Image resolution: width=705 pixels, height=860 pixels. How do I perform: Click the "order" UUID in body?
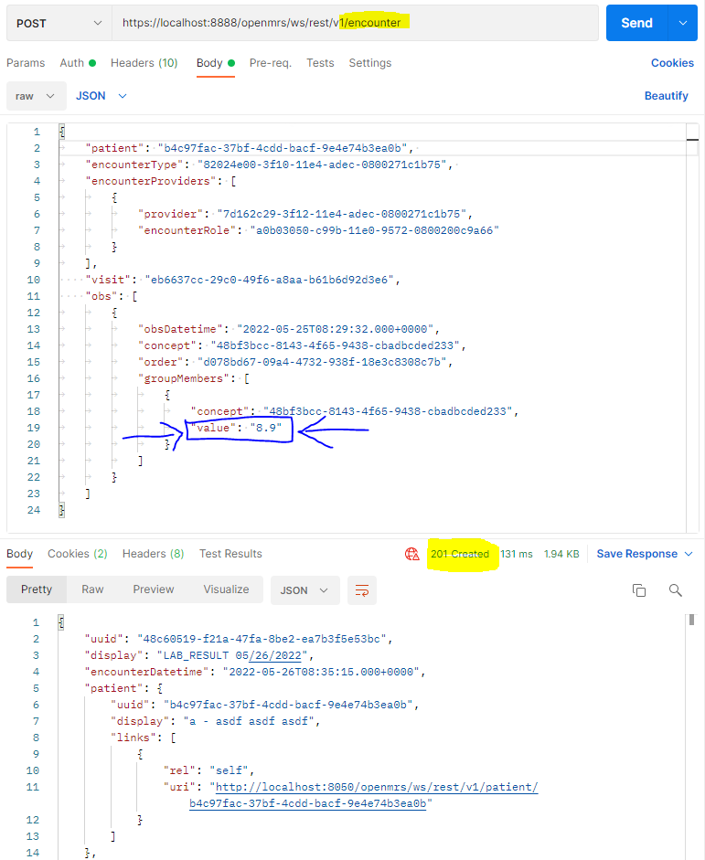coord(323,362)
